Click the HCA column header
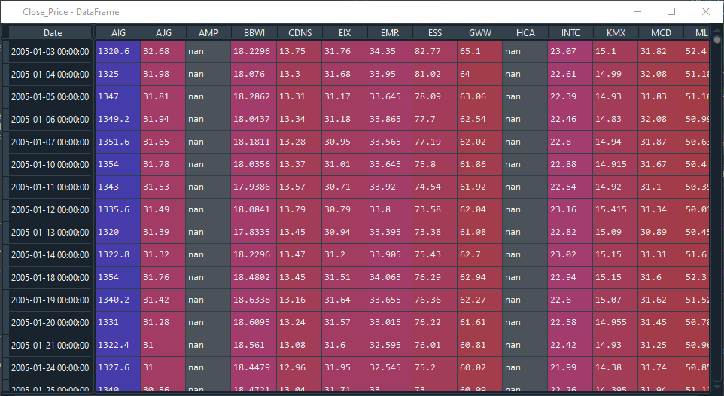 click(x=525, y=33)
